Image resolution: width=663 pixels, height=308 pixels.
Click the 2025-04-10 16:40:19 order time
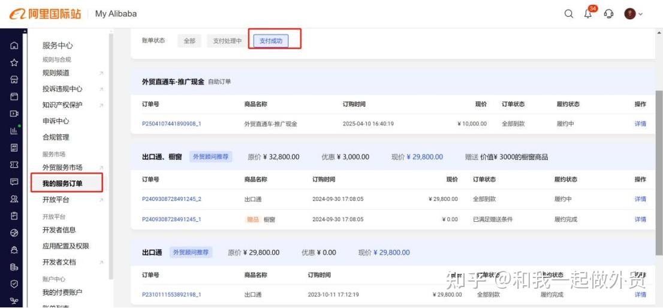coord(368,124)
